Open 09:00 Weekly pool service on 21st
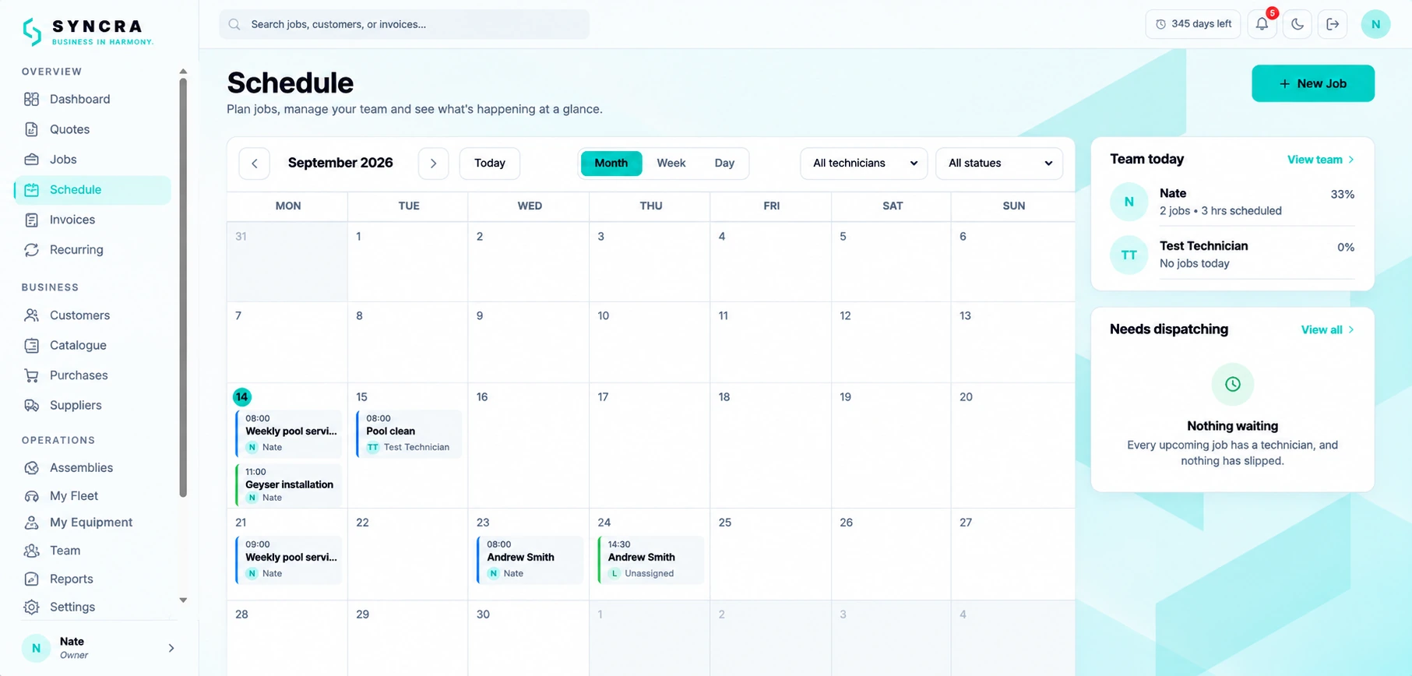The image size is (1412, 676). tap(289, 559)
